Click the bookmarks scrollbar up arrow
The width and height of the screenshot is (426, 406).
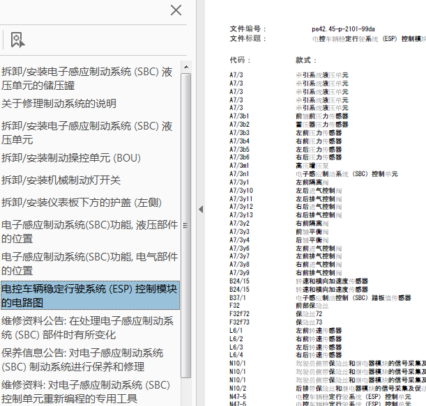pos(186,67)
